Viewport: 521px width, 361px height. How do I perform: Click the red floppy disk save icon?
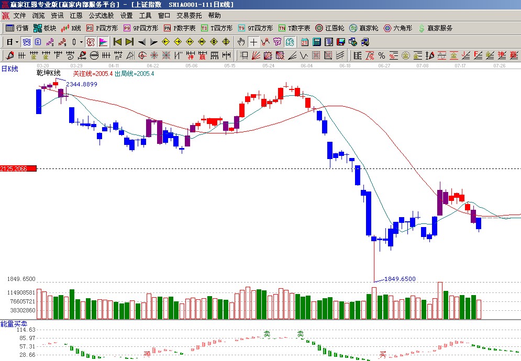point(341,42)
